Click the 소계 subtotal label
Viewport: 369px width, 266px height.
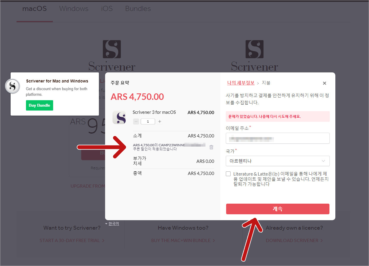138,136
